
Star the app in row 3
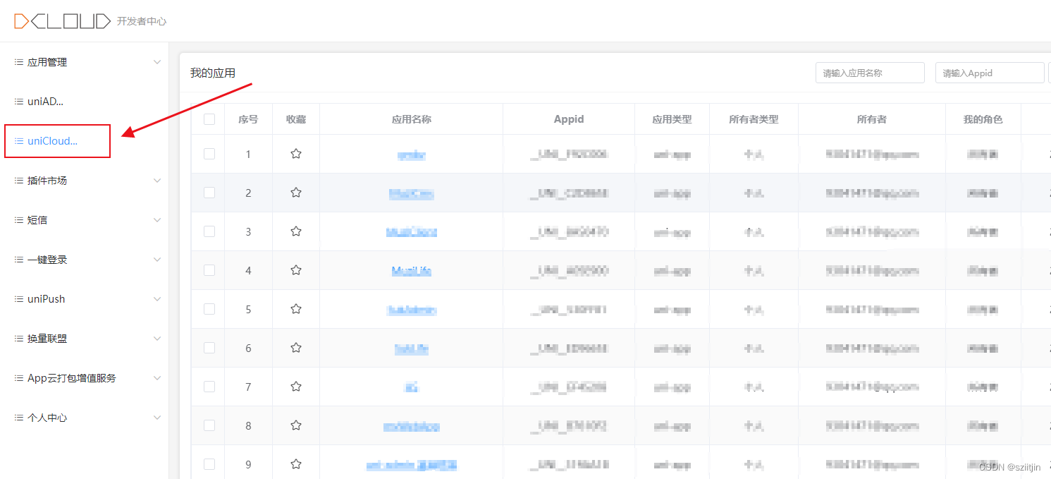296,231
